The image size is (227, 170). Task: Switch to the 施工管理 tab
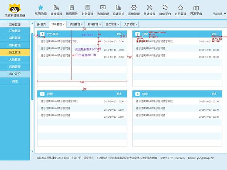click(111, 24)
